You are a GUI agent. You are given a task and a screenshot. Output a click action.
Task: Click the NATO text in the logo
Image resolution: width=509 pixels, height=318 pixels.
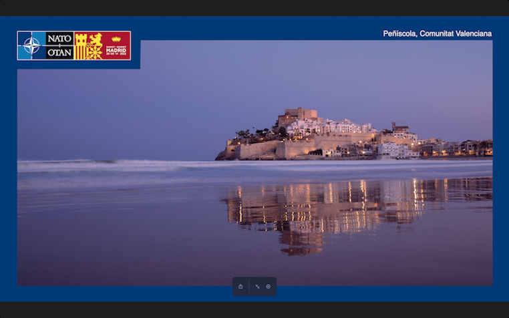[x=59, y=39]
